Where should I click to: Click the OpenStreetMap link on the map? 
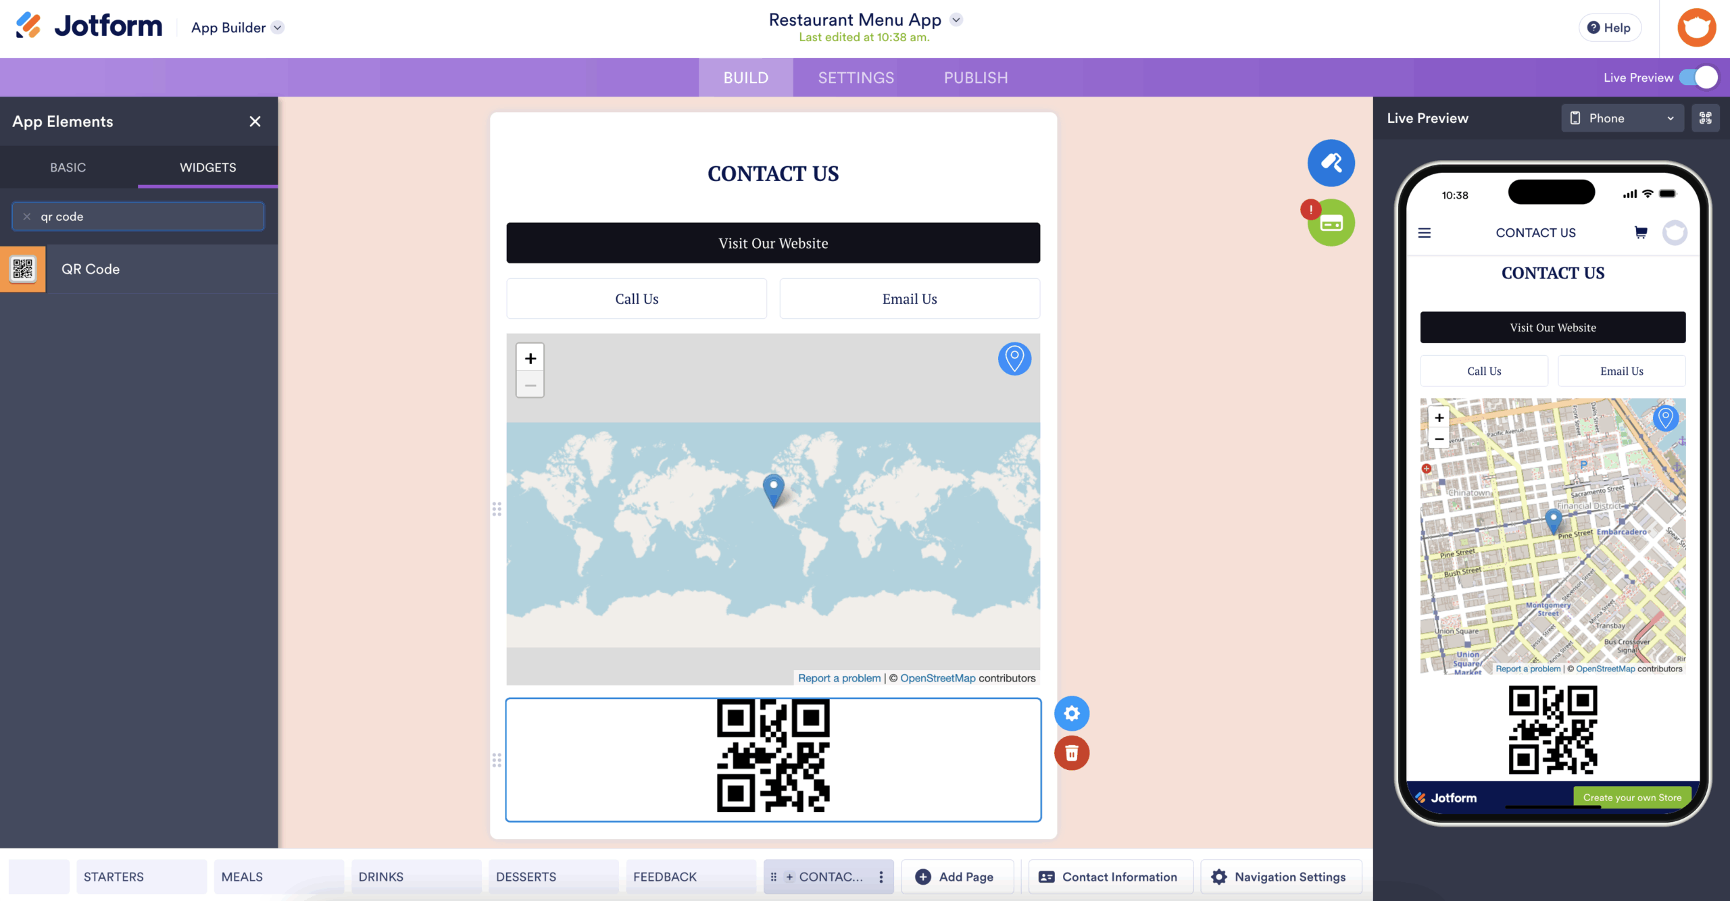pos(937,678)
